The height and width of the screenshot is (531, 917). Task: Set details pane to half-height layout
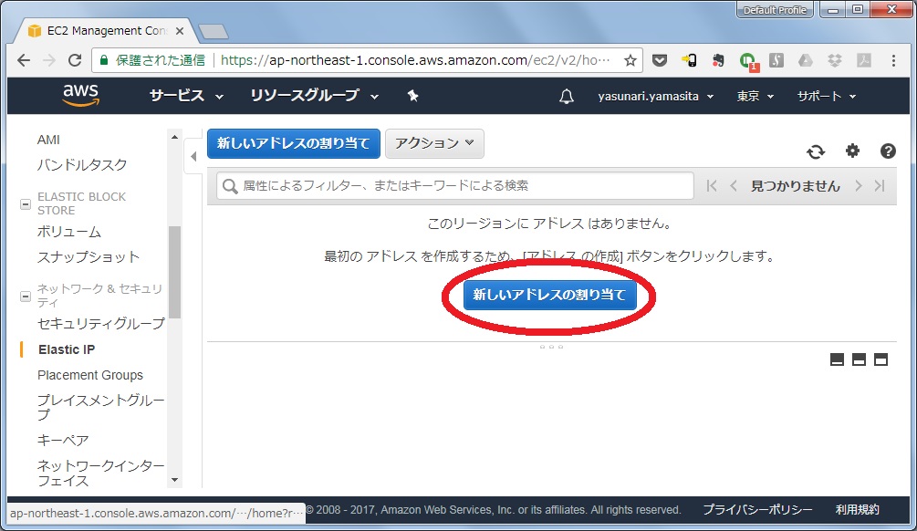tap(859, 359)
